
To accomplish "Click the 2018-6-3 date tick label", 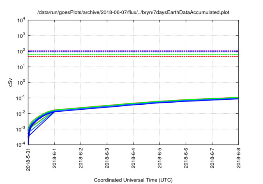I will (107, 158).
